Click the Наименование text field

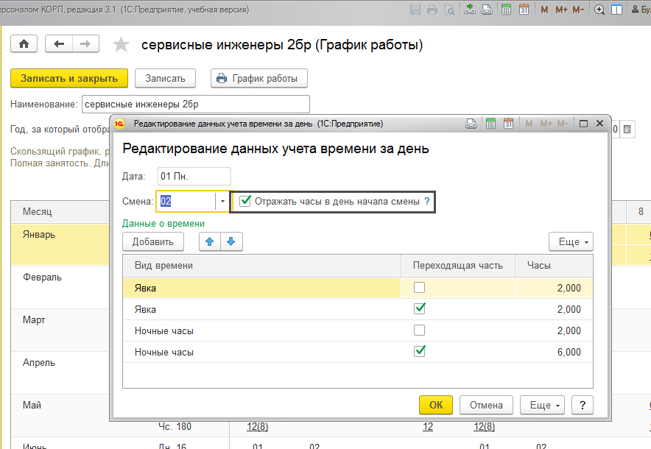click(195, 105)
